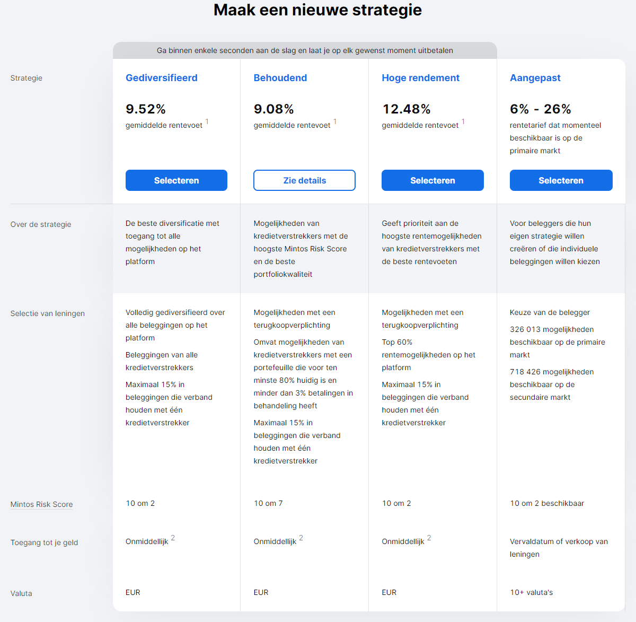Open the Behoudend strategy title link
This screenshot has width=636, height=622.
point(280,78)
